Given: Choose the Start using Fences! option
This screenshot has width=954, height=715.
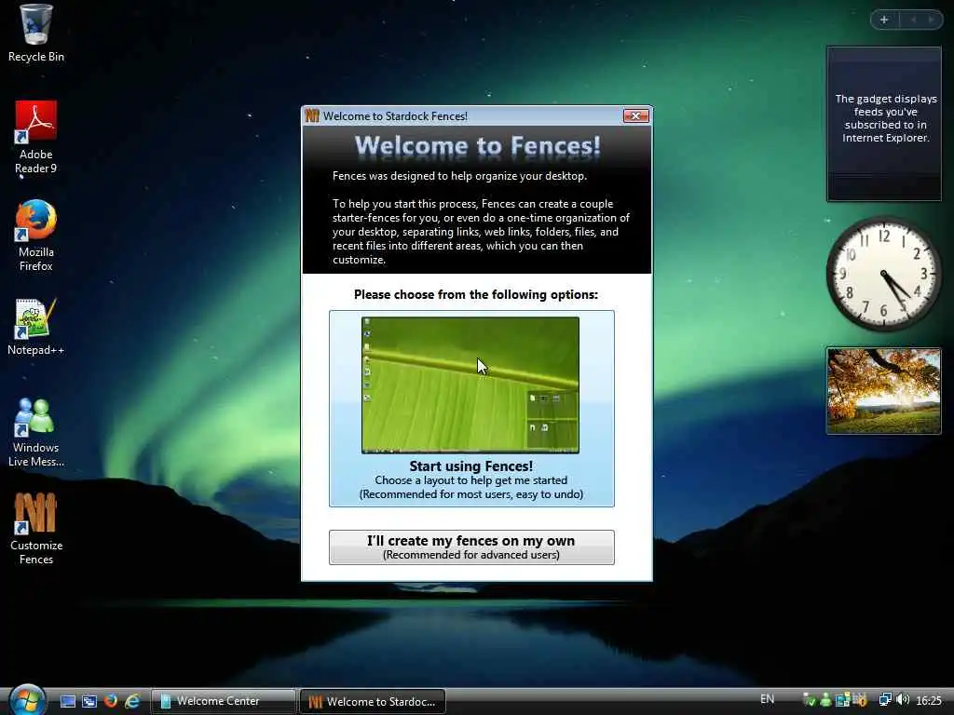Looking at the screenshot, I should tap(471, 408).
